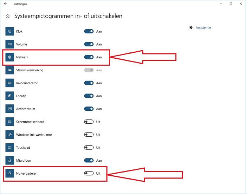Turn on the Touchpad toggle
This screenshot has width=246, height=194.
click(x=89, y=148)
